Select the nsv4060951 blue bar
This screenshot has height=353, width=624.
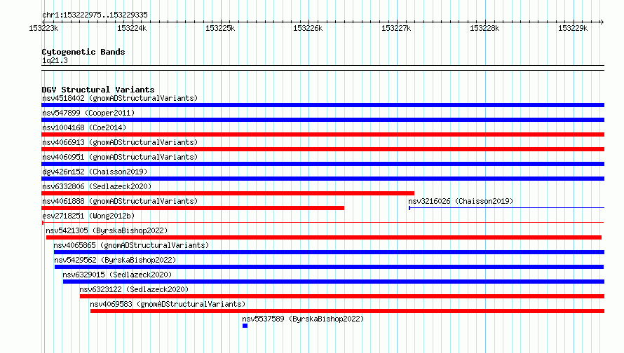323,164
